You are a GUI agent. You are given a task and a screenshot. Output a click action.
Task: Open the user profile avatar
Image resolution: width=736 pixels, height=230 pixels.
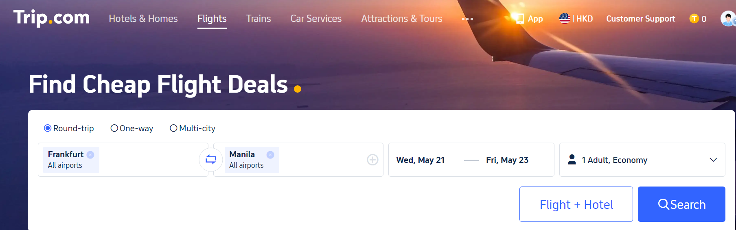727,19
